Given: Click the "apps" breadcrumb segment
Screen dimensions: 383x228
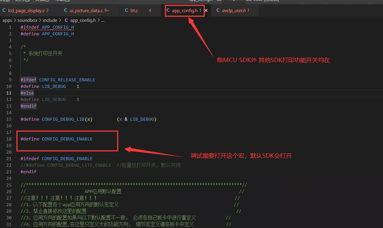Looking at the screenshot, I should (x=7, y=20).
